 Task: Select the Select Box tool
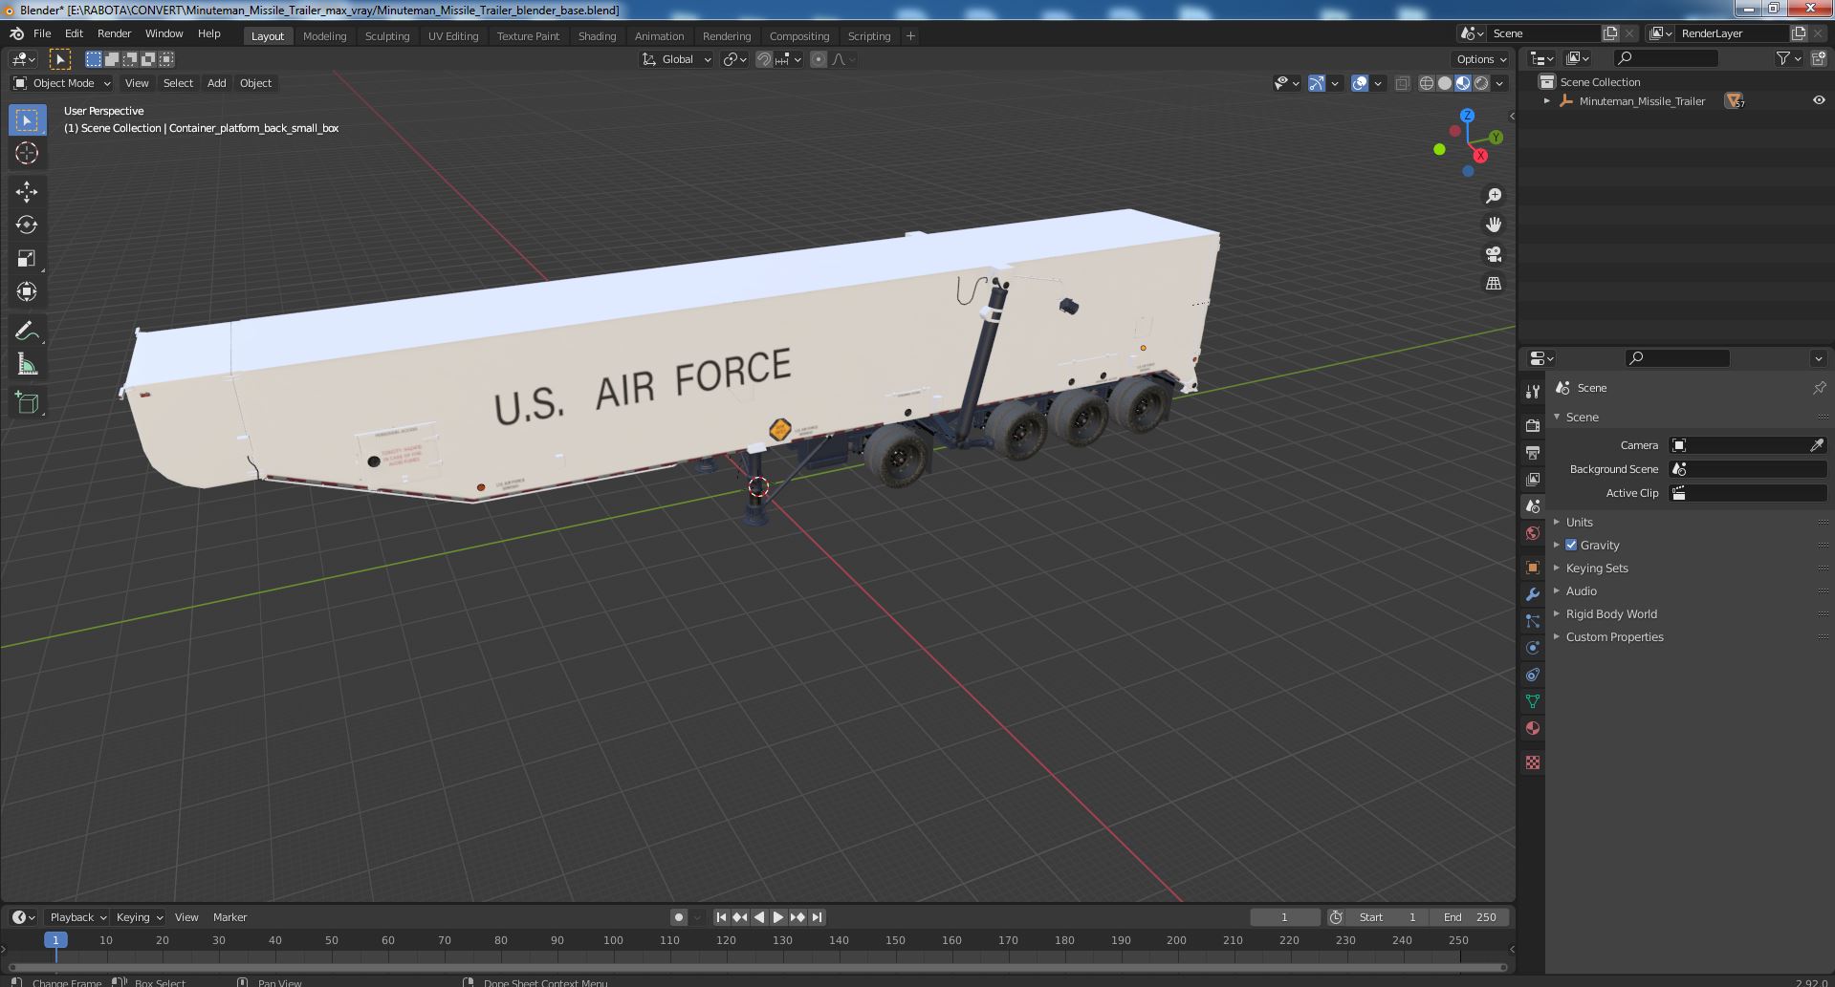tap(27, 120)
